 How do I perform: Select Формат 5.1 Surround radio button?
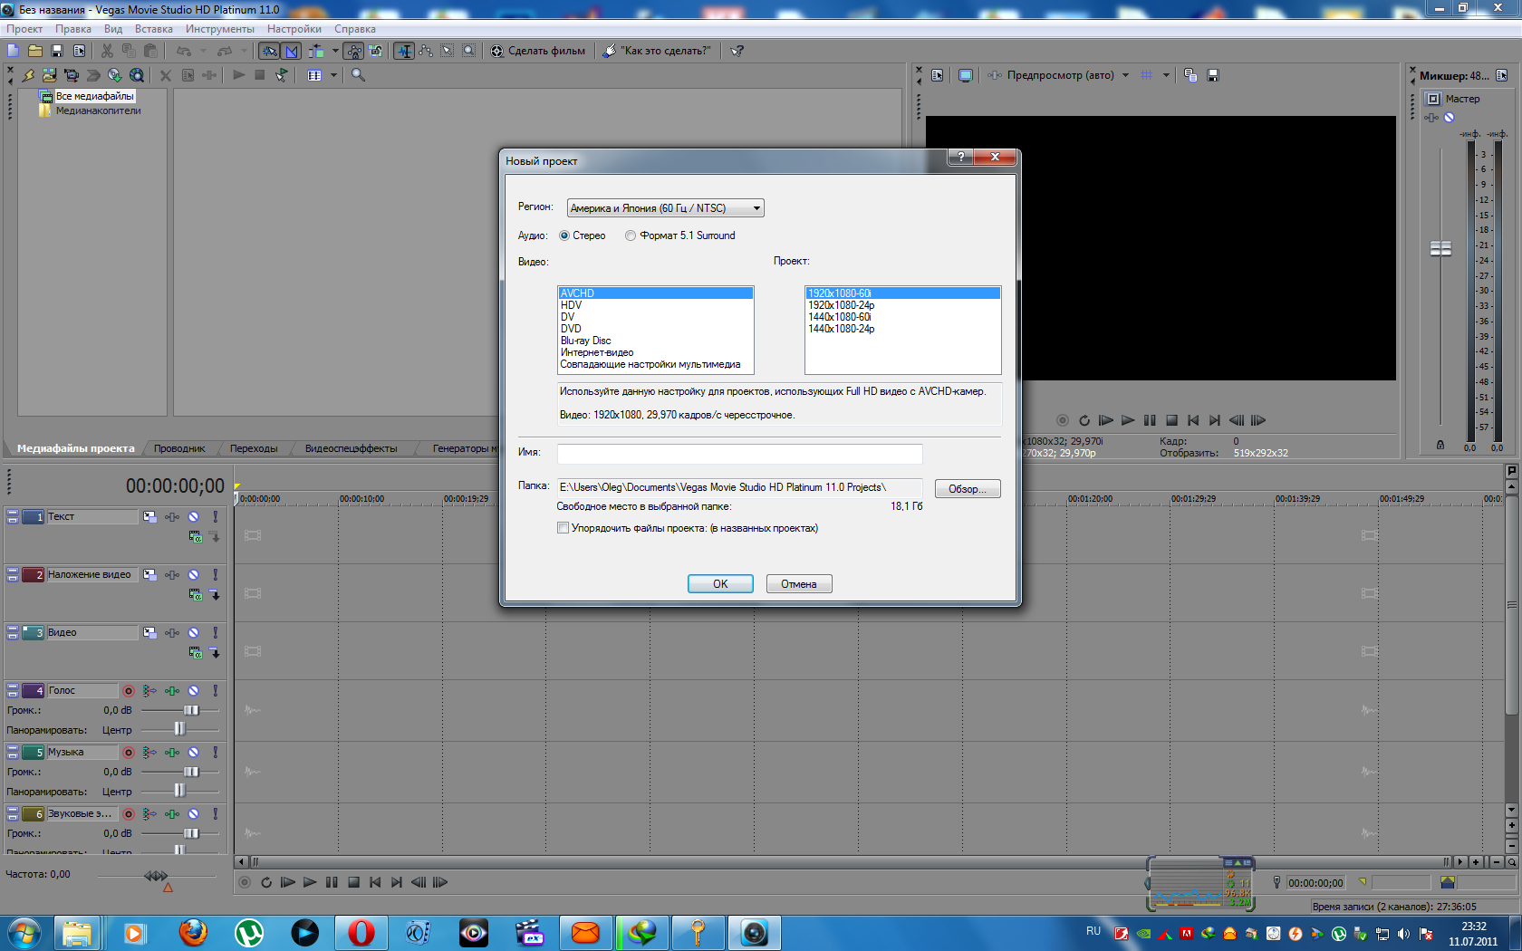631,235
